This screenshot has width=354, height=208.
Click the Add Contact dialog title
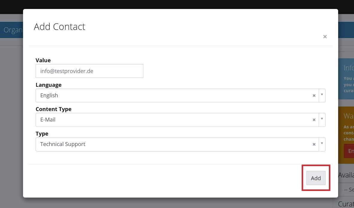click(x=60, y=27)
